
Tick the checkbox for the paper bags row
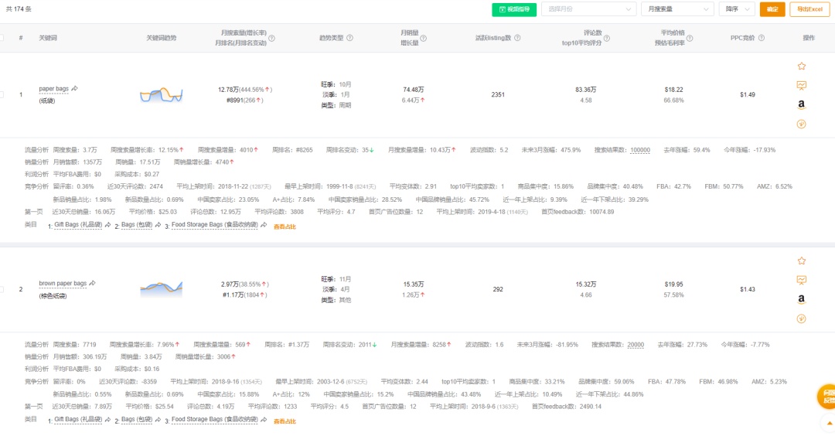(2, 95)
